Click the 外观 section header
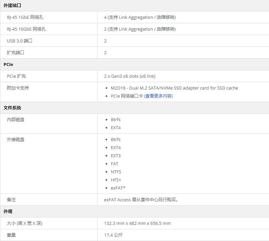Viewport: 269px width, 241px height. tap(8, 211)
